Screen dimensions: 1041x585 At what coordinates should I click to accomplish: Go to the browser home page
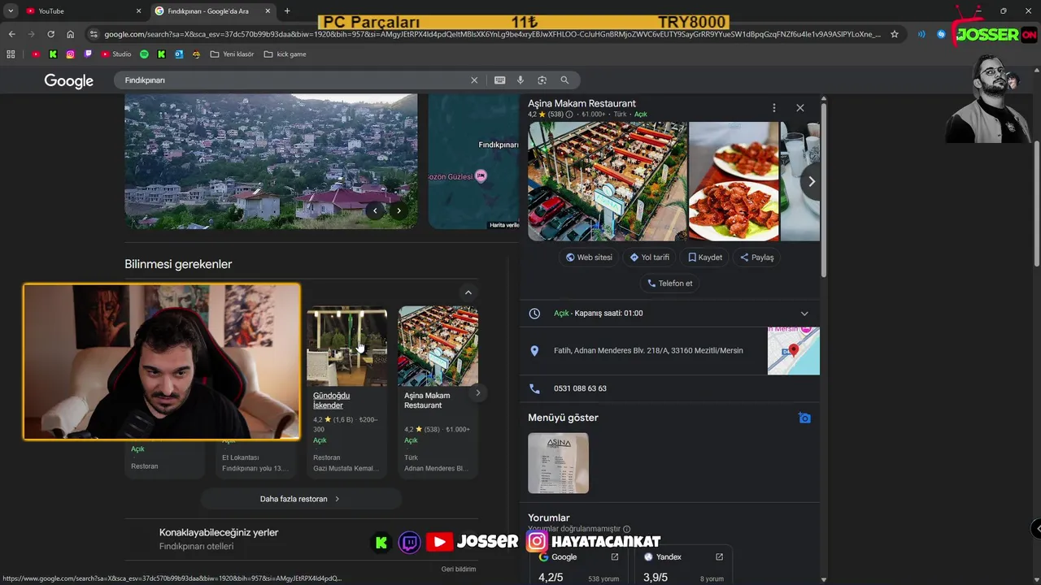coord(70,34)
